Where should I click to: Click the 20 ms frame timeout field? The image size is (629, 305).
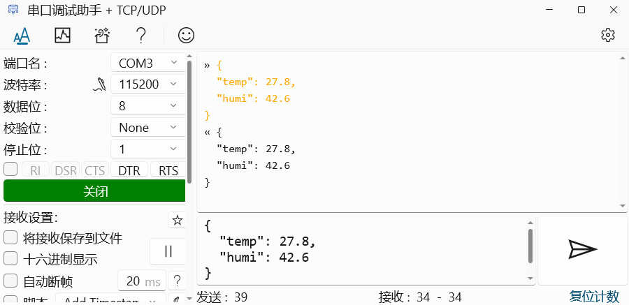point(142,281)
